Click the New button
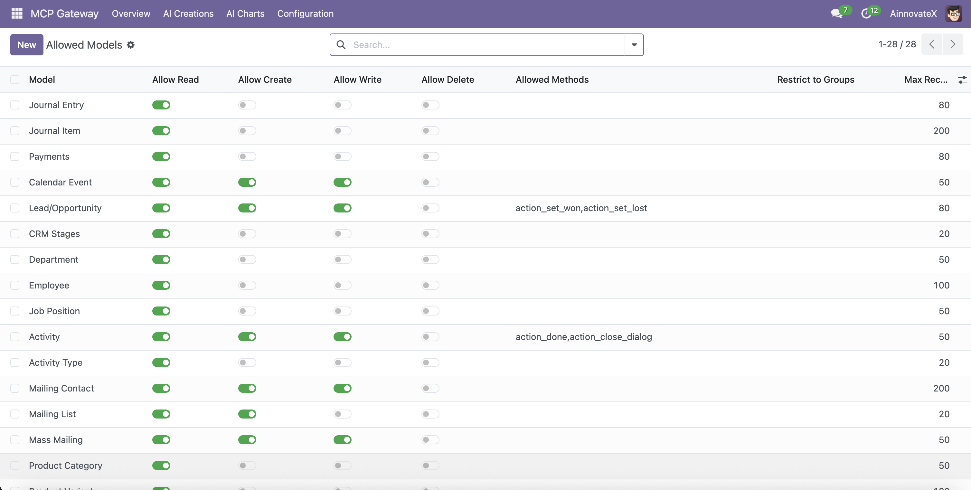This screenshot has height=490, width=971. 26,45
